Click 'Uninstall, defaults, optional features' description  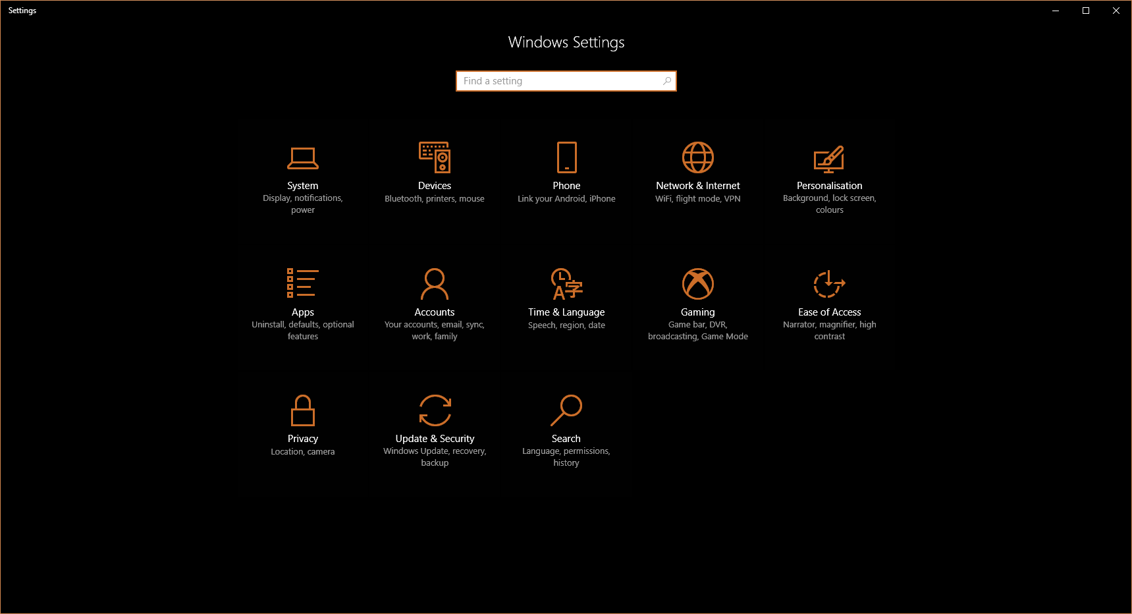click(303, 331)
